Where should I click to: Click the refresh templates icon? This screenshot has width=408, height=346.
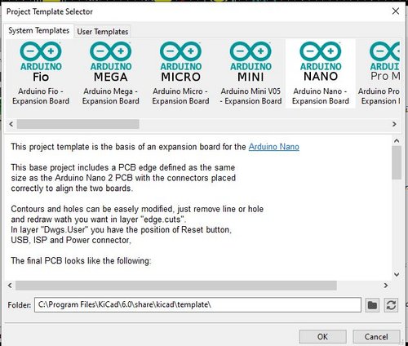tap(391, 305)
